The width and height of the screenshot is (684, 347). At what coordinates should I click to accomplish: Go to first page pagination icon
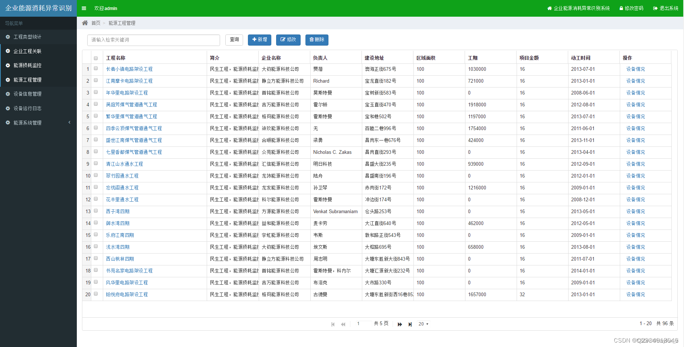333,324
